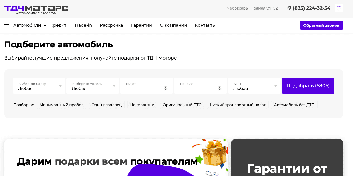353x176 pixels.
Task: Expand the "Выберите марку" dropdown
Action: (x=39, y=86)
